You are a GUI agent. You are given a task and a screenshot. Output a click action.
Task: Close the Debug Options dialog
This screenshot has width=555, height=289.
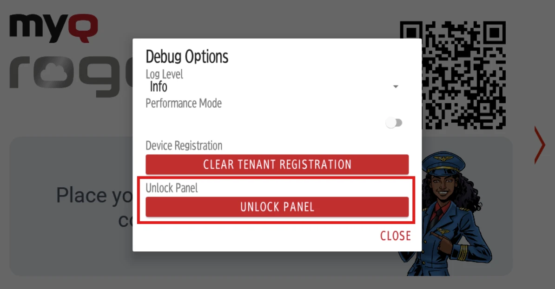395,236
